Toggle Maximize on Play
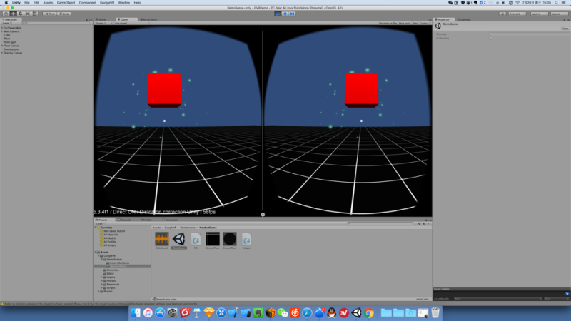This screenshot has height=321, width=571. pos(388,23)
